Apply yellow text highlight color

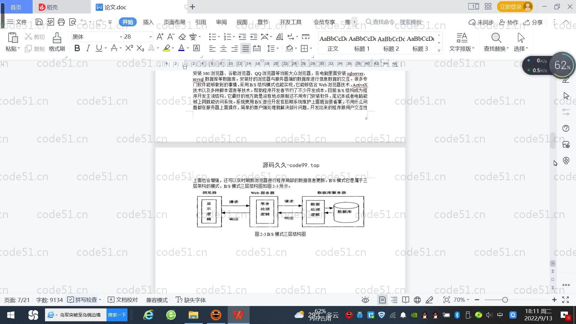166,48
